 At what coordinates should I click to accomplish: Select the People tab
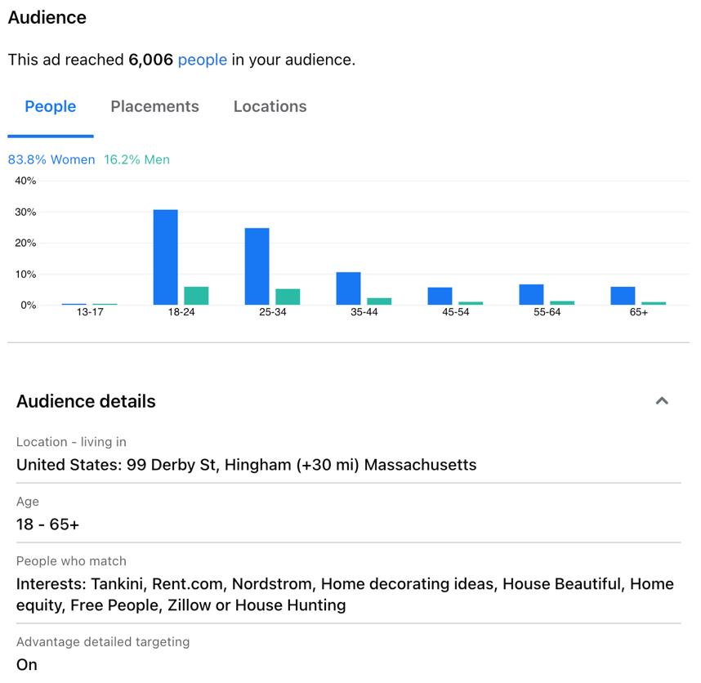pos(51,106)
